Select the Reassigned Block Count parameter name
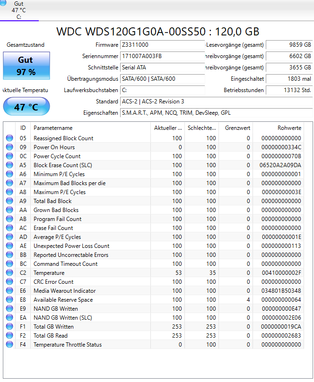 pos(63,138)
